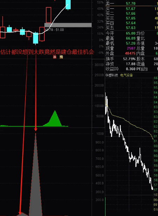Click the 200.0 scale label on bottom indicator

pos(100,200)
